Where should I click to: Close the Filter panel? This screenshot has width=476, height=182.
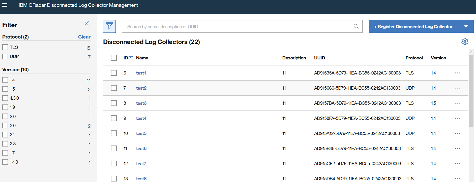(87, 23)
